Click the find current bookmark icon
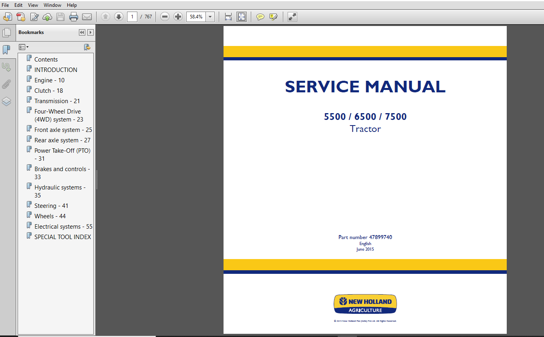 pos(87,47)
